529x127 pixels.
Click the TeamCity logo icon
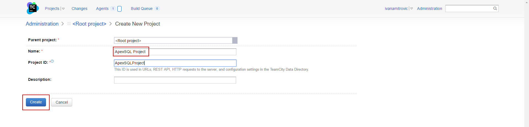[33, 8]
